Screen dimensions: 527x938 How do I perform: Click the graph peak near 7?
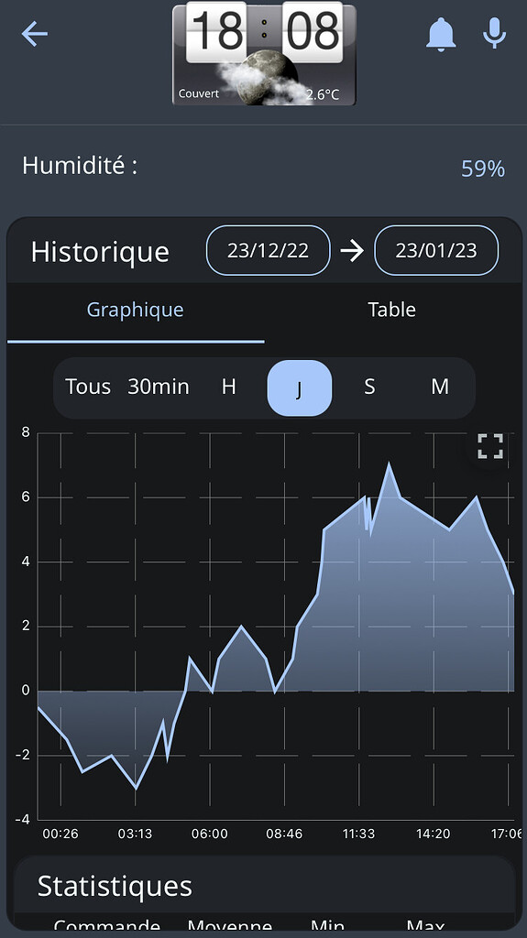coord(390,464)
